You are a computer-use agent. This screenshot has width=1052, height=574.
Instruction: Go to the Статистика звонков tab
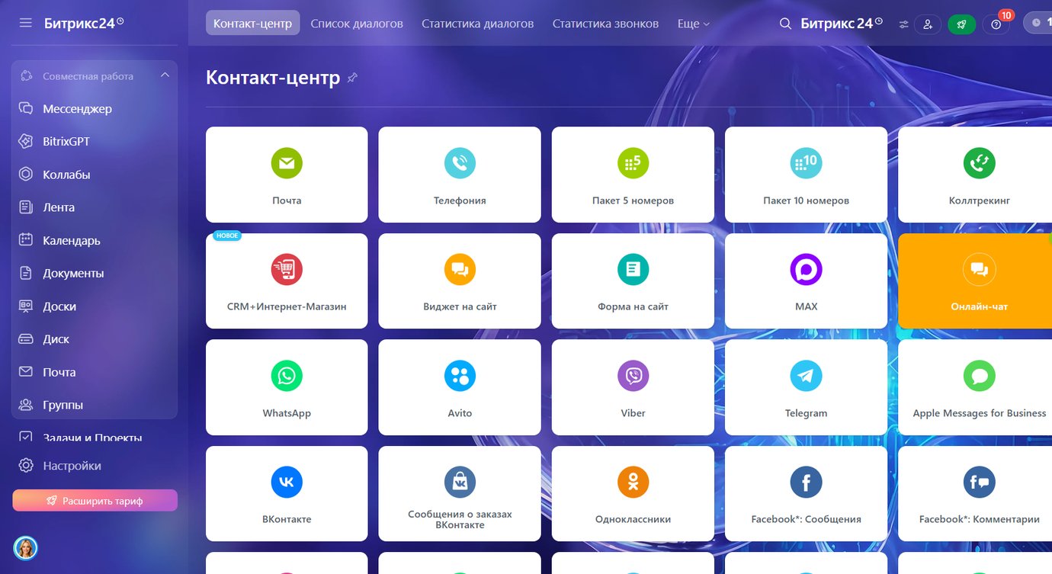(x=605, y=24)
